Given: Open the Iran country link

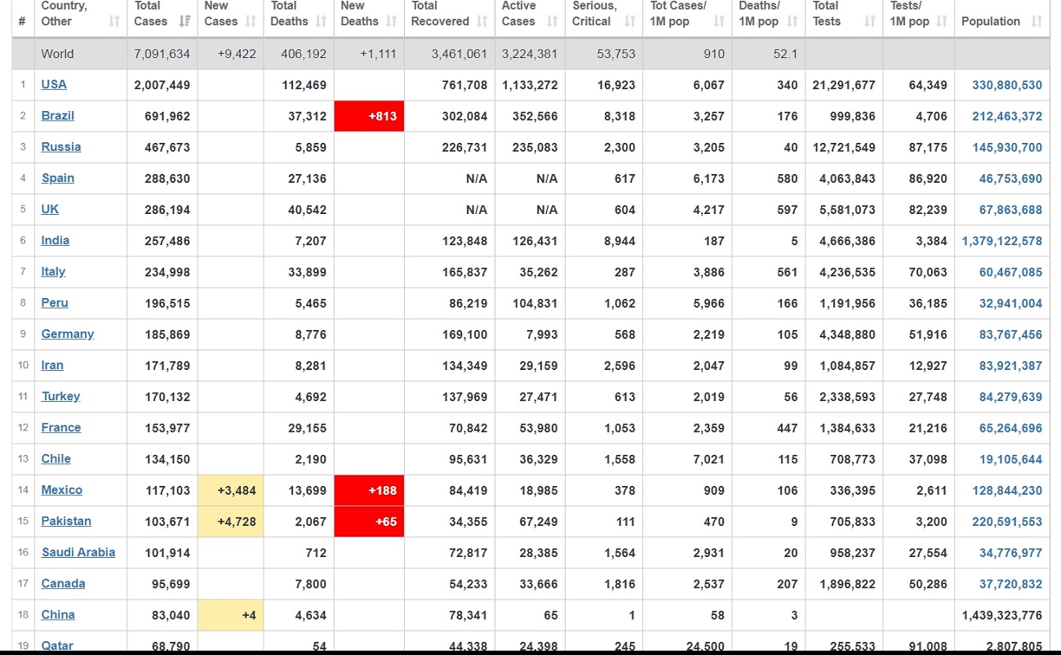Looking at the screenshot, I should (x=52, y=364).
